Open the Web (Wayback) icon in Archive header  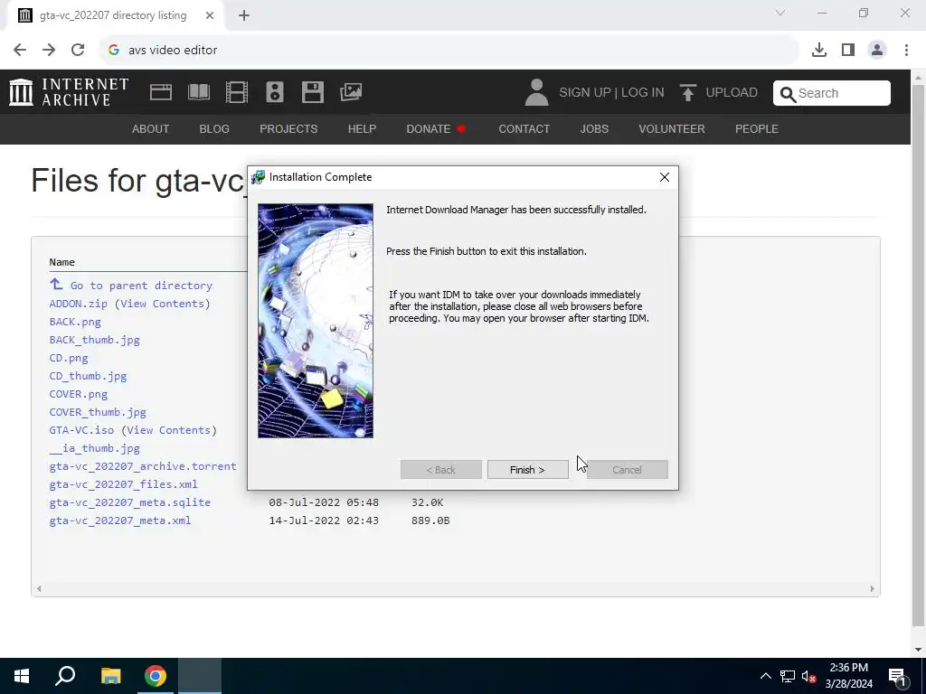[161, 92]
